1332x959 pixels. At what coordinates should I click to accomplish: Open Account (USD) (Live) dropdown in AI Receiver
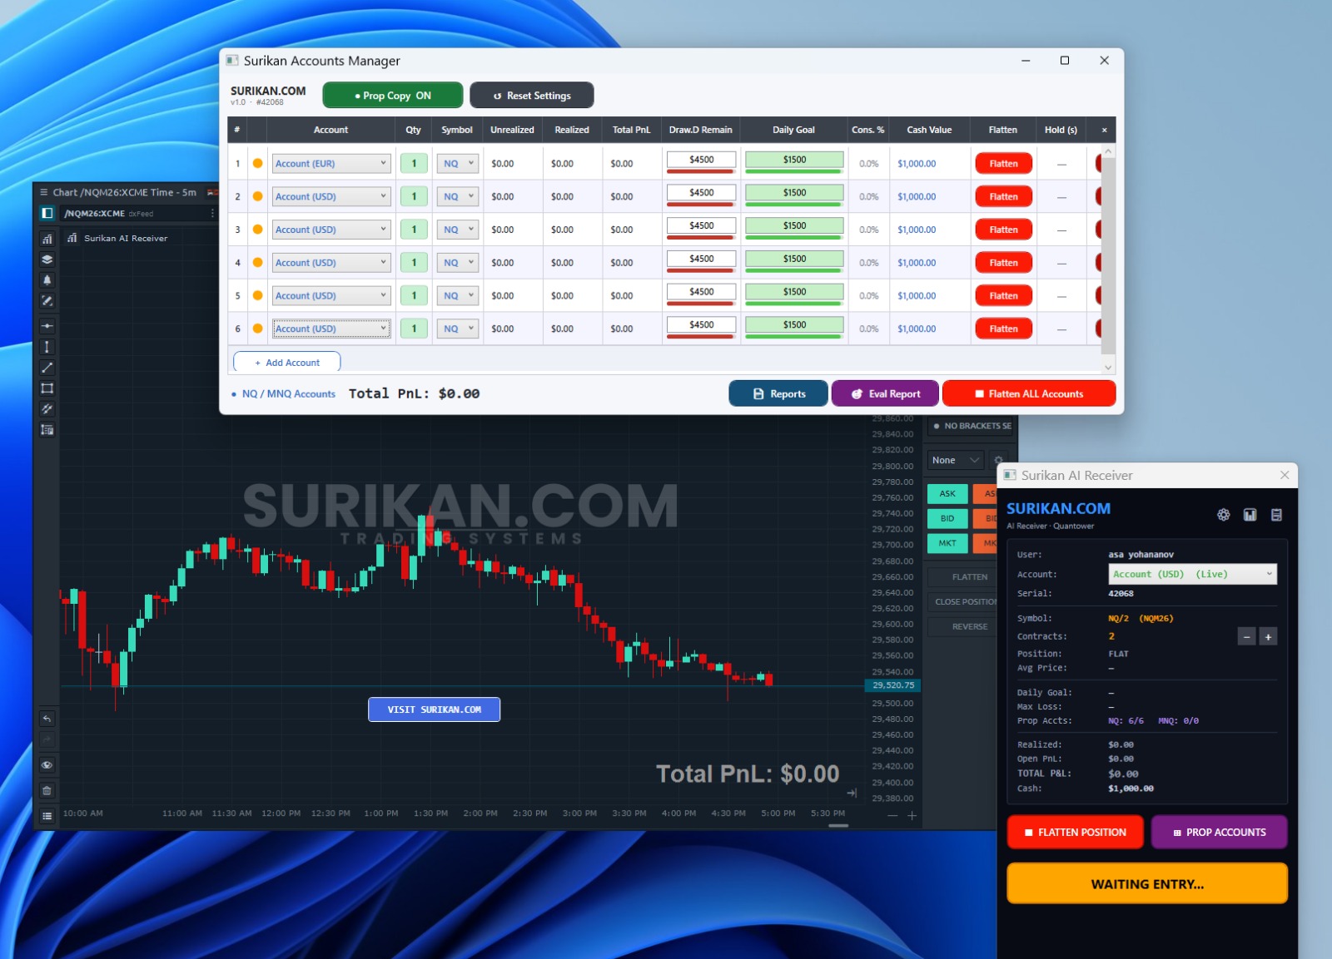point(1192,574)
